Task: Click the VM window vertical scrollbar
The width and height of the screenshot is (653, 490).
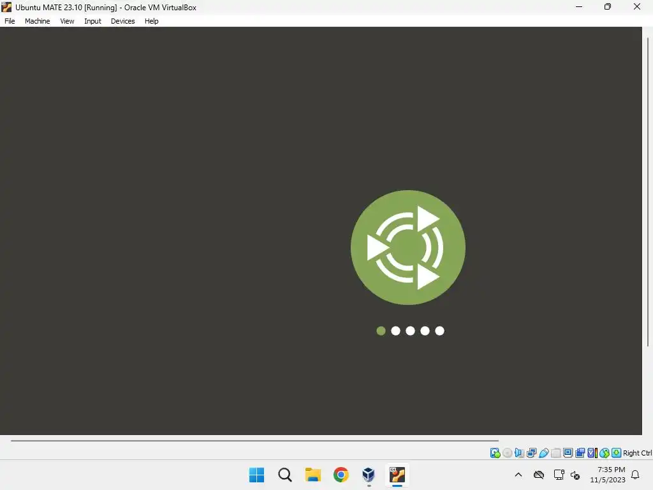Action: [x=648, y=191]
